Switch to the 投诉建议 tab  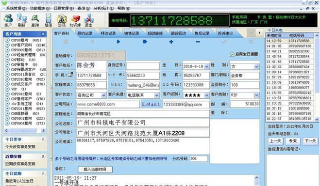click(x=225, y=33)
